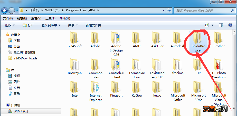Image resolution: width=237 pixels, height=116 pixels.
Task: Select the FoxitReader_CHS folder
Action: [x=157, y=69]
